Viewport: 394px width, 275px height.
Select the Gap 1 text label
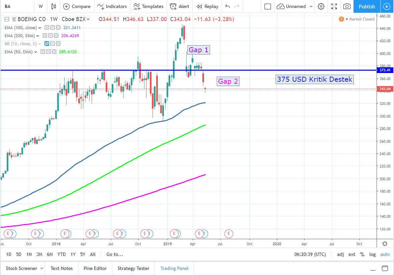click(198, 50)
